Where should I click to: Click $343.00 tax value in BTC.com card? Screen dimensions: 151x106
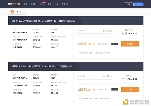click(55, 47)
